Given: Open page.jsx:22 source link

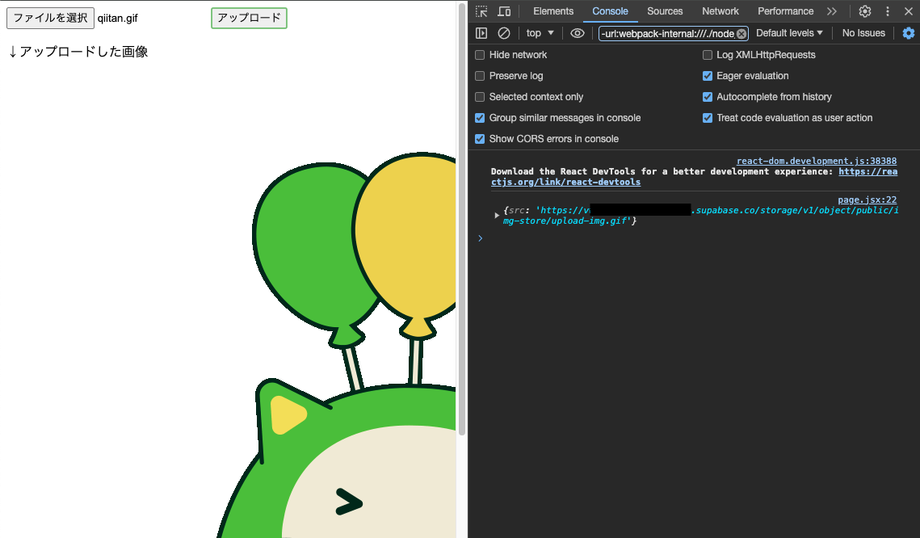Looking at the screenshot, I should tap(867, 200).
